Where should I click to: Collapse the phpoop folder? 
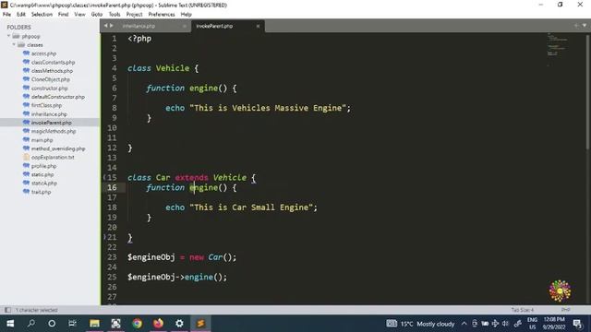coord(8,36)
